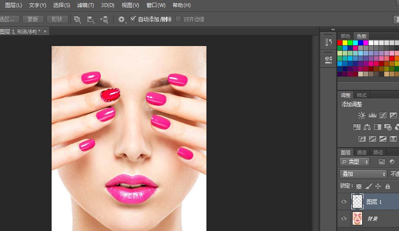The width and height of the screenshot is (399, 231).
Task: Open the 图层(L) menu
Action: 13,5
